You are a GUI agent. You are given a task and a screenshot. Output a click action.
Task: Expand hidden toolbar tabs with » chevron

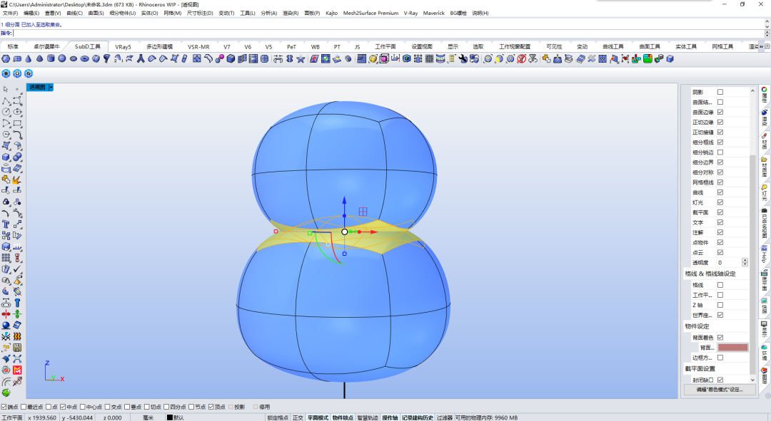coord(761,46)
